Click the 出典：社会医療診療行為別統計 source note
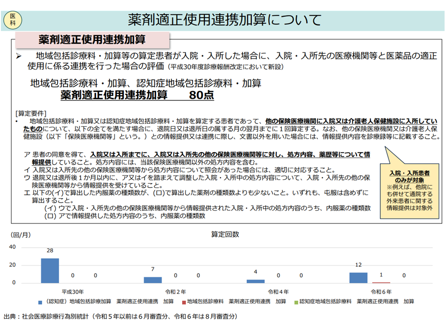Screen dimensions: 445x334 [121, 316]
